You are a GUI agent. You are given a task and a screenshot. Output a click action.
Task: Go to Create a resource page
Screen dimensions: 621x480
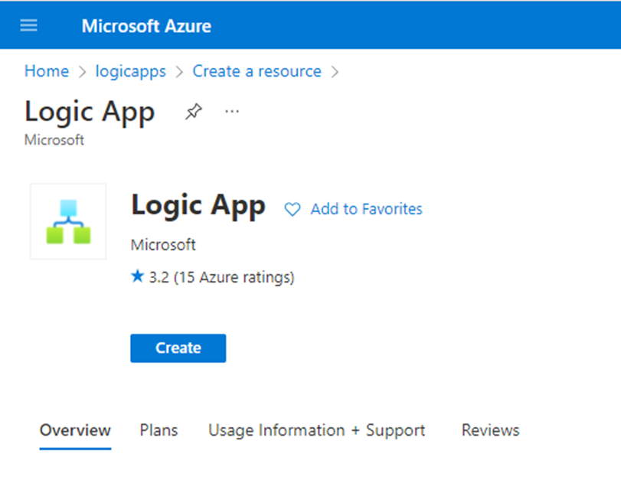click(257, 71)
